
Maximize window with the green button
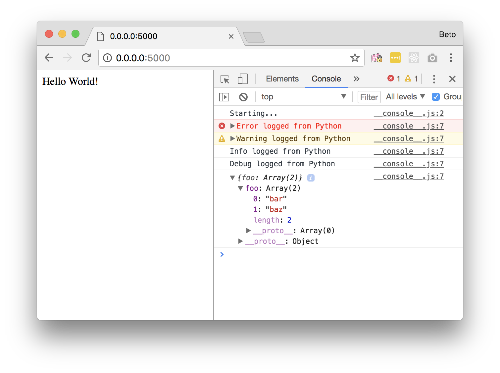75,34
